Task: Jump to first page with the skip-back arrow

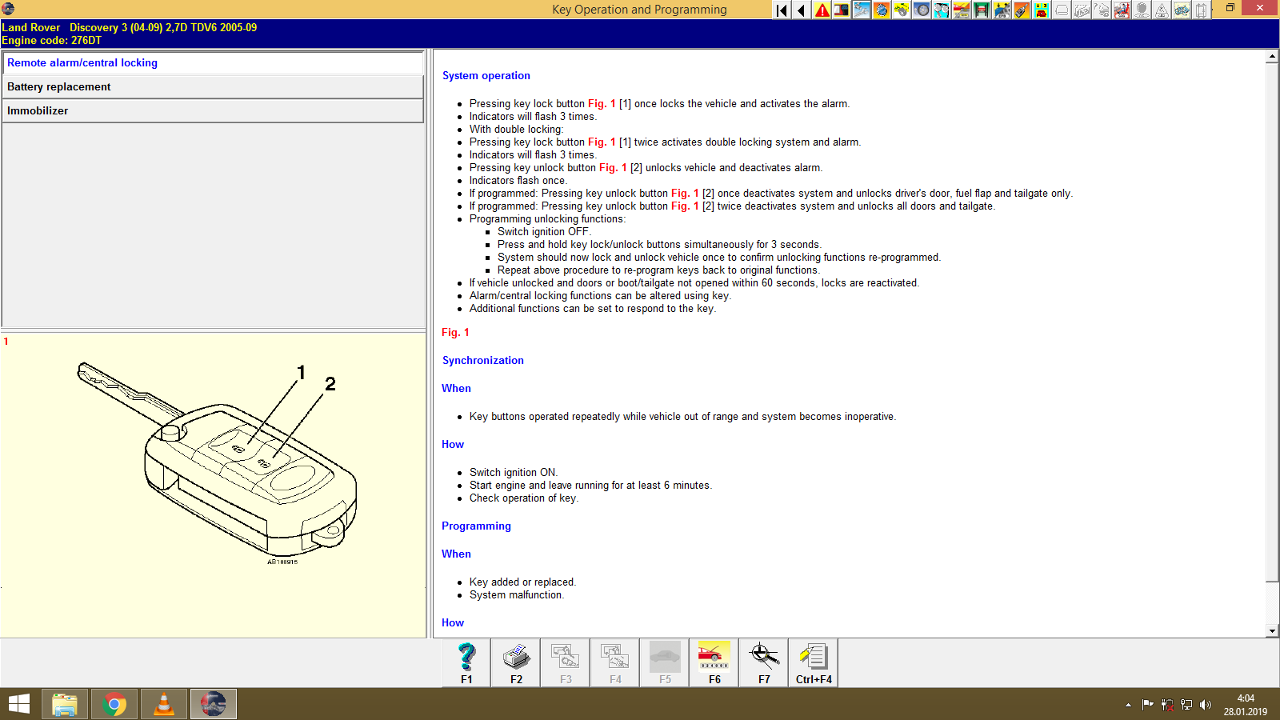Action: click(x=781, y=10)
